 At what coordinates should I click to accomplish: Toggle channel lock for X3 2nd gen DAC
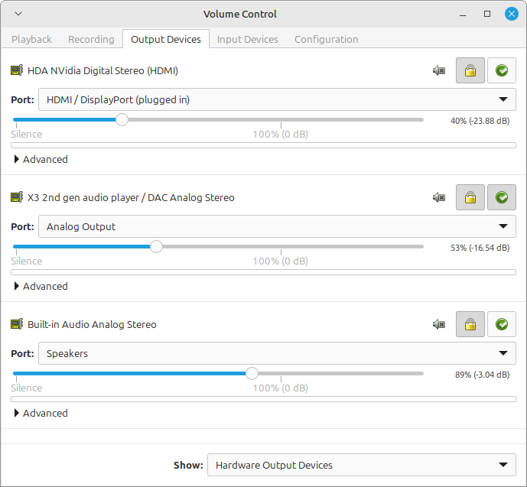[x=470, y=197]
